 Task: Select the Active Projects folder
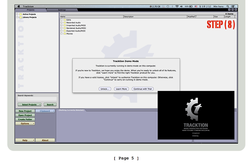(x=28, y=14)
